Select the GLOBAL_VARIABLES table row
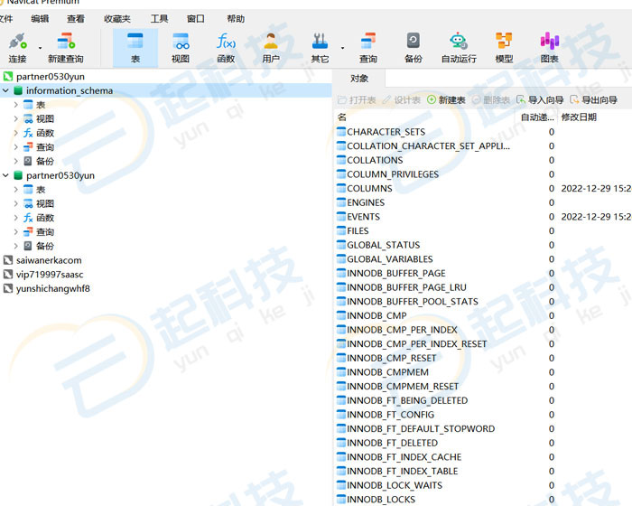The image size is (632, 506). pos(483,258)
